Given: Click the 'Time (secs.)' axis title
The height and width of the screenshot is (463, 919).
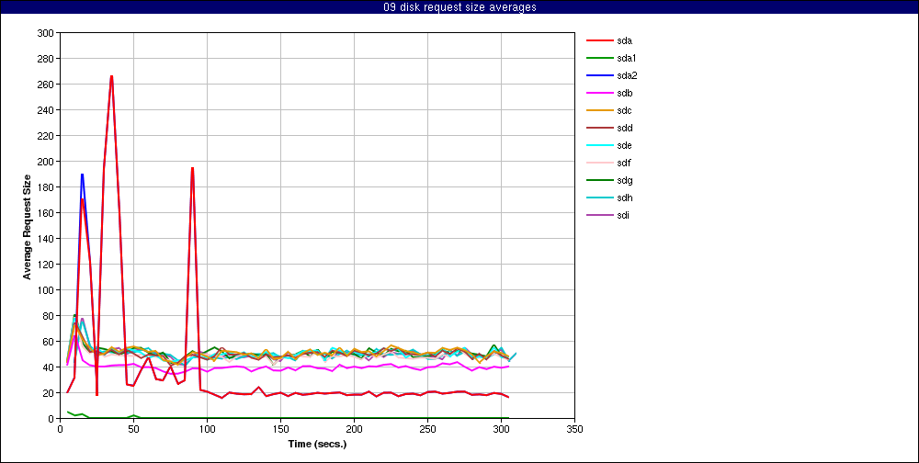Looking at the screenshot, I should (317, 445).
